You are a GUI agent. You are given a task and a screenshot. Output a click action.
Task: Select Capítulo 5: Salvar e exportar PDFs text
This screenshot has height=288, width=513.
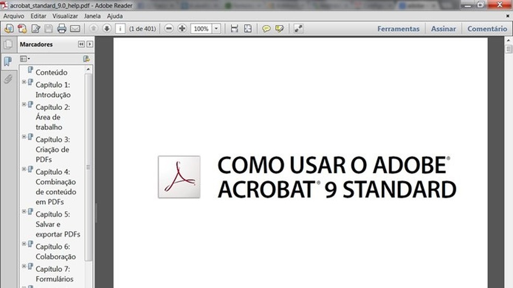click(x=58, y=224)
